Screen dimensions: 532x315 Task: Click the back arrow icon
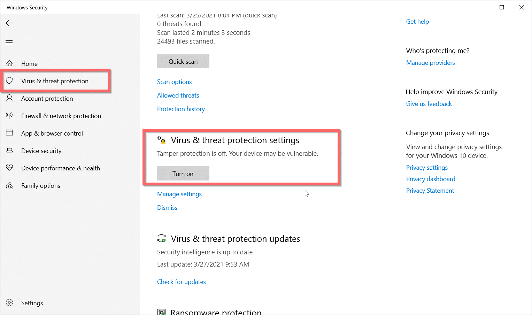coord(9,23)
